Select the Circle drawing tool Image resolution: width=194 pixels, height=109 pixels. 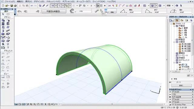[3, 67]
